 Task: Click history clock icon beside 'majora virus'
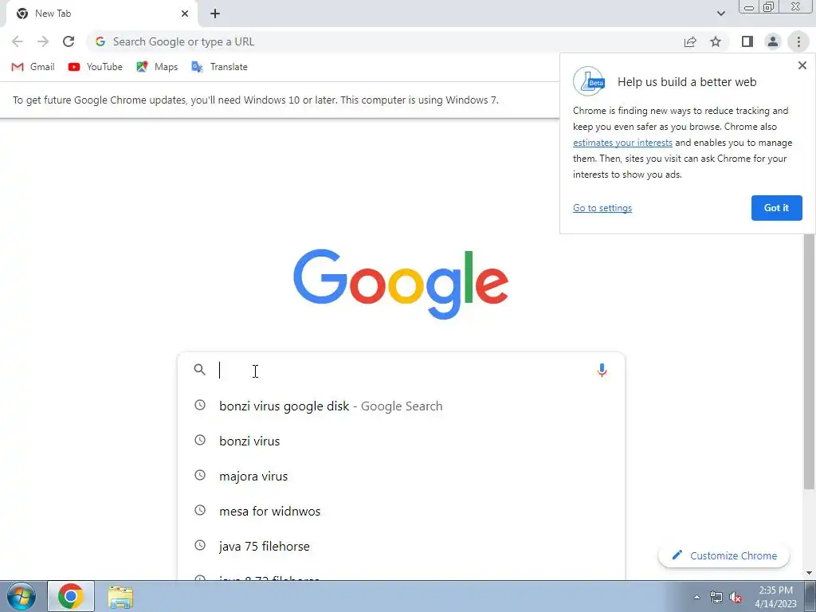[x=200, y=475]
